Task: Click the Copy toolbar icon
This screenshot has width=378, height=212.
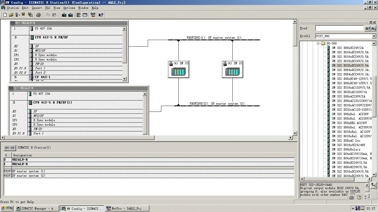Action: point(48,15)
